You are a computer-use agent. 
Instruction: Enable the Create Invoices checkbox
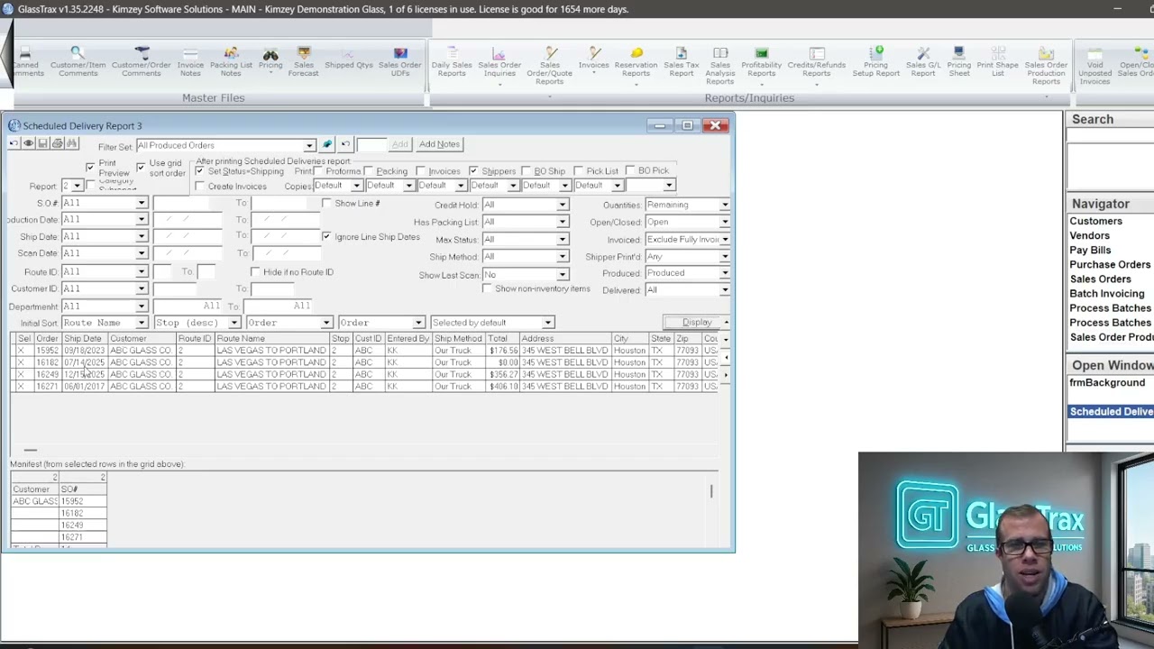pos(200,186)
